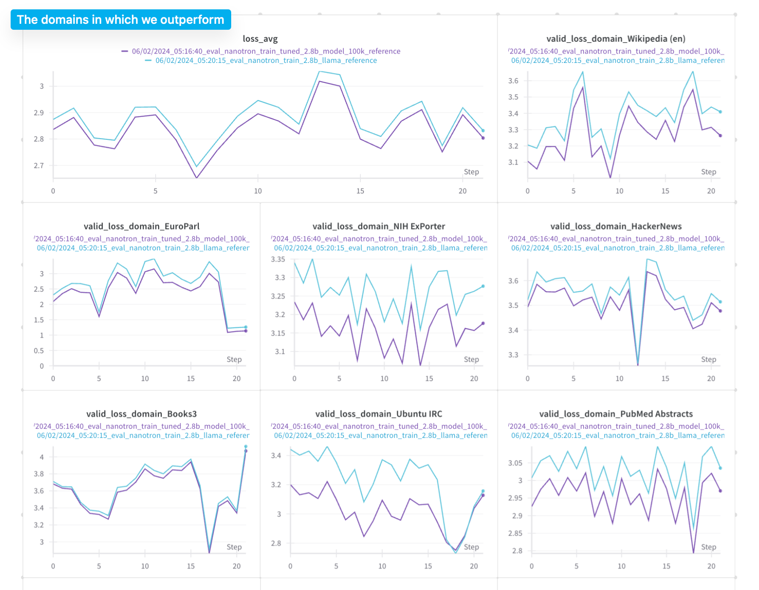Select the valid_loss_domain_HackerNews chart title
Viewport: 759px width, 590px height.
[x=616, y=226]
